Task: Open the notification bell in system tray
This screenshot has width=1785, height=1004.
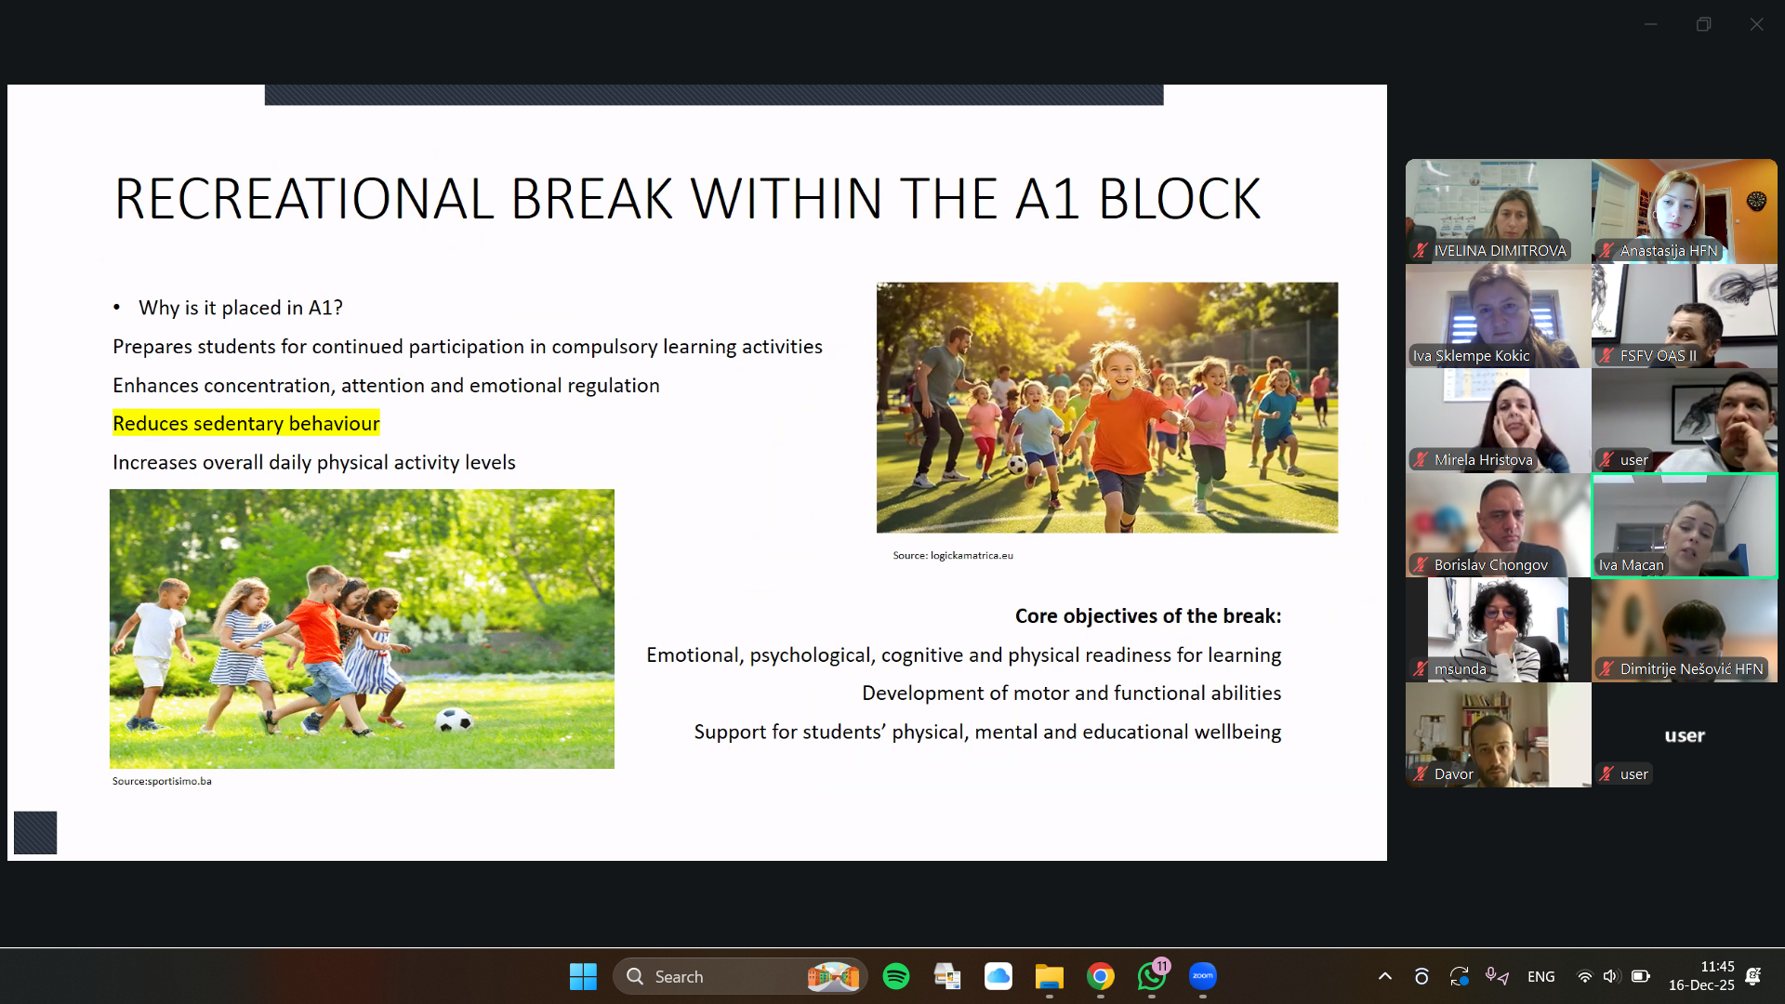Action: pyautogui.click(x=1752, y=976)
